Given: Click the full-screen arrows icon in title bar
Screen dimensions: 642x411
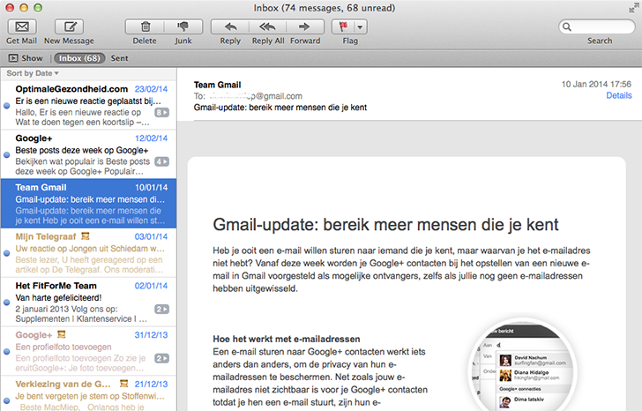Looking at the screenshot, I should pyautogui.click(x=634, y=8).
